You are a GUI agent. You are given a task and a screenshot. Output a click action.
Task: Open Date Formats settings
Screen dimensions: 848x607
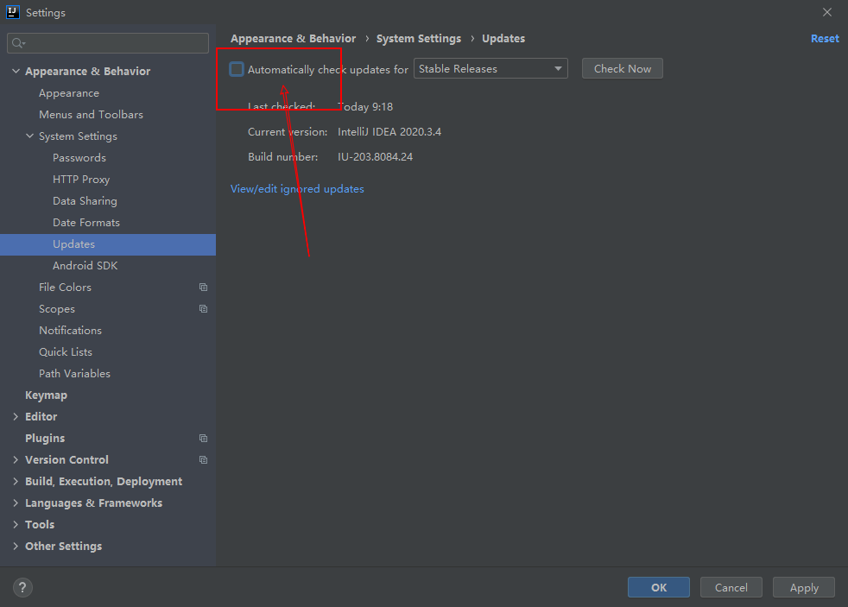click(86, 223)
